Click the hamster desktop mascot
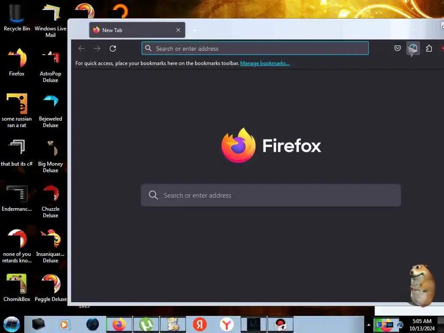This screenshot has width=444, height=333. [422, 285]
